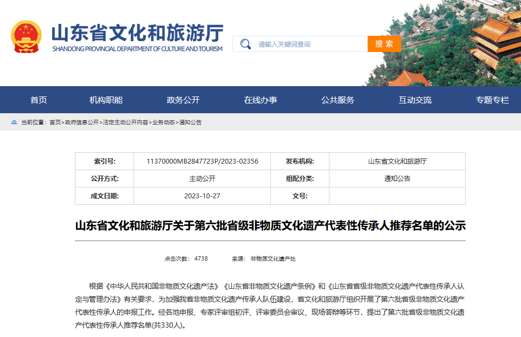Click the 山东省文化和旅游厅 site title
This screenshot has width=521, height=337.
coord(137,33)
